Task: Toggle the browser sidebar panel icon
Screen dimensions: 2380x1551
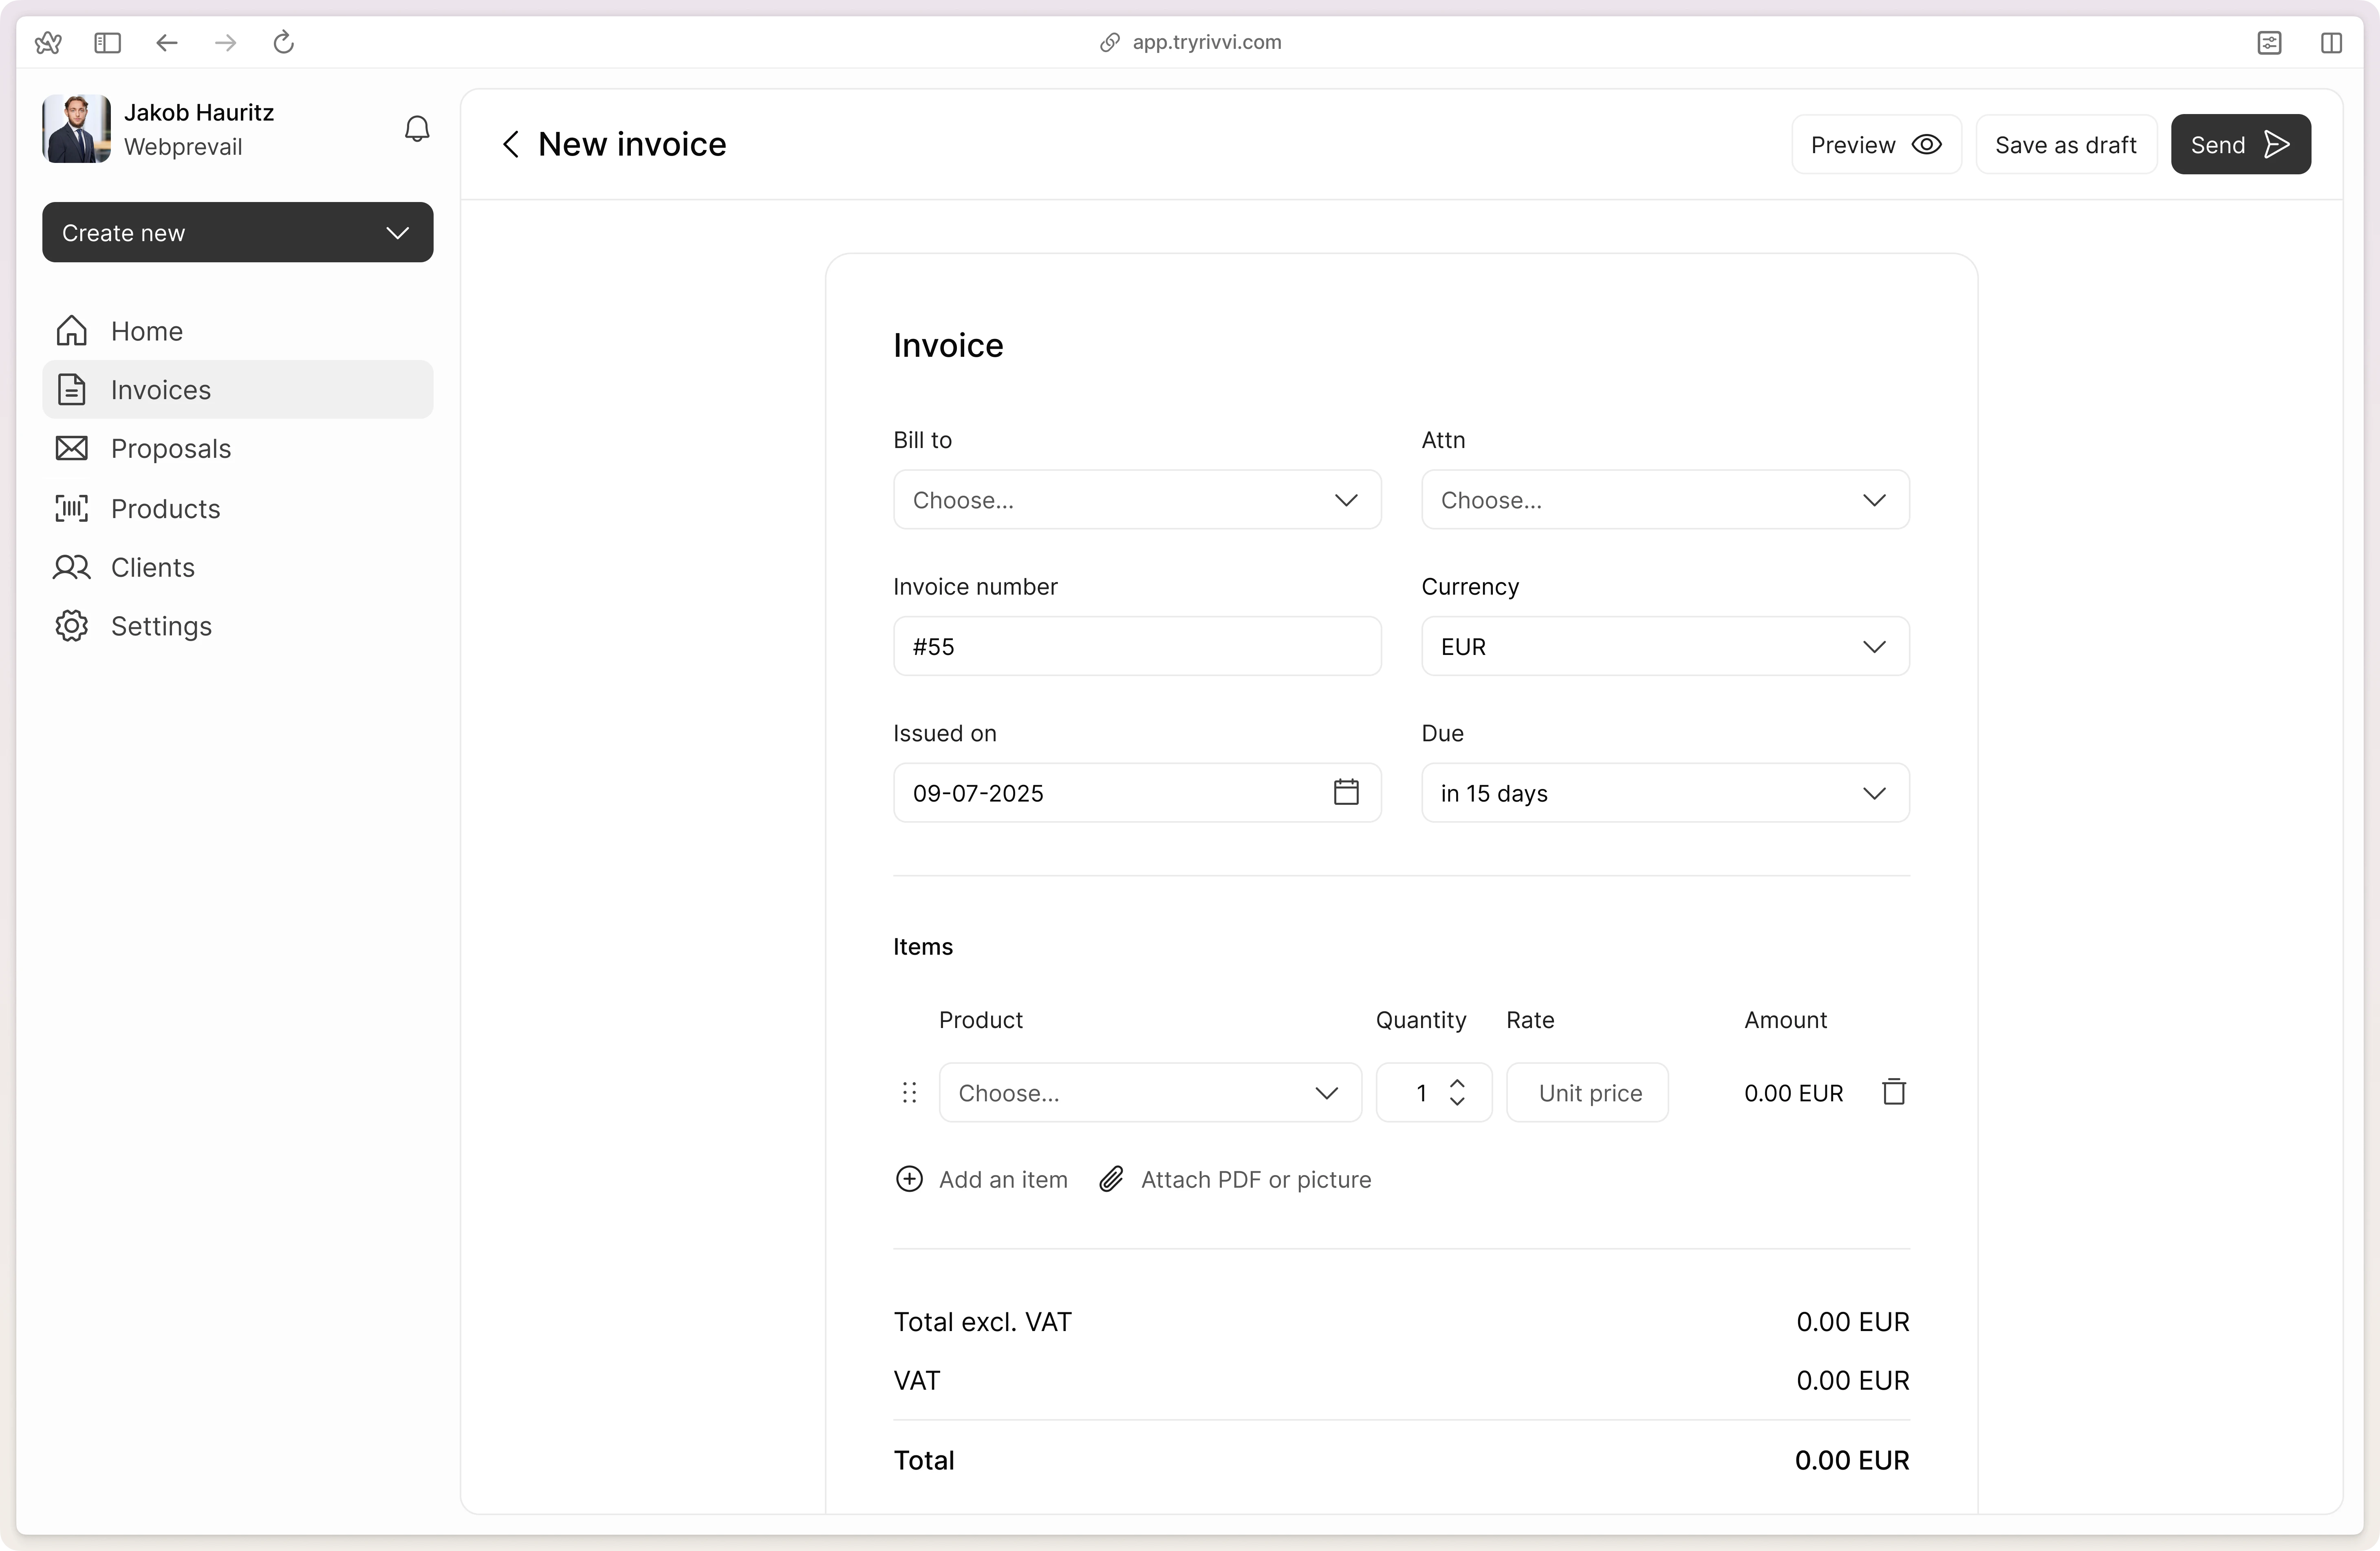Action: (x=107, y=43)
